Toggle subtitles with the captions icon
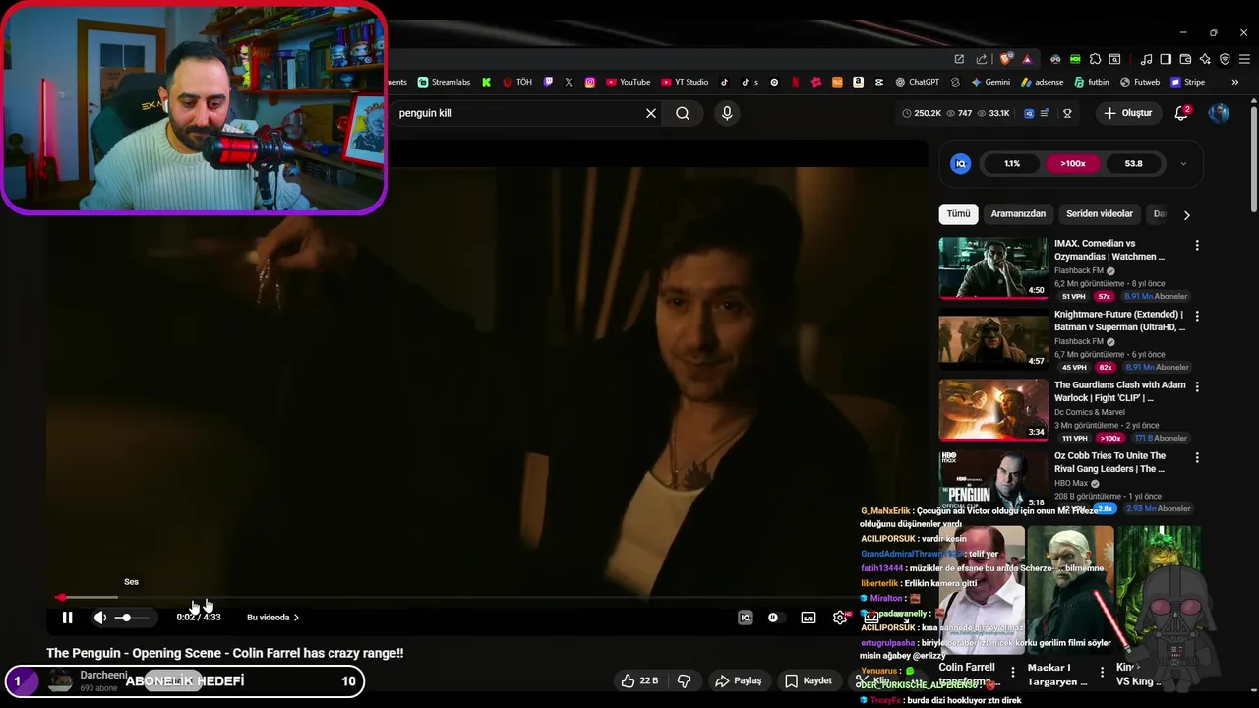This screenshot has width=1259, height=708. click(808, 618)
